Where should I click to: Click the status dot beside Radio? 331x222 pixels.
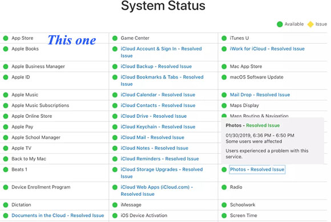(x=224, y=187)
